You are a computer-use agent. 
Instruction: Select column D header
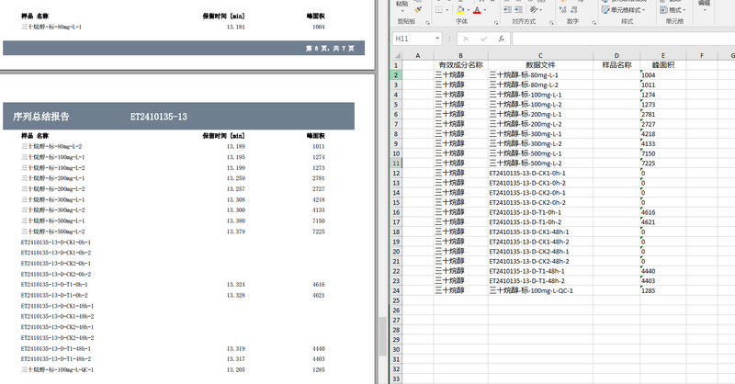pyautogui.click(x=616, y=55)
